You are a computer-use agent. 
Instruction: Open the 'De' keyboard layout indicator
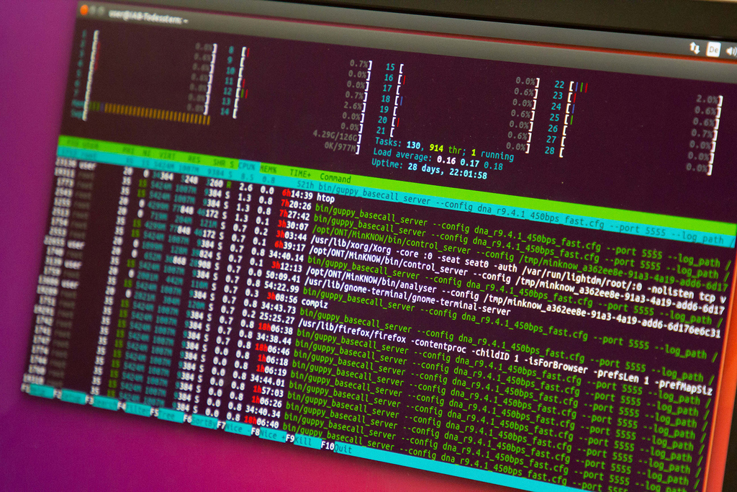click(713, 49)
